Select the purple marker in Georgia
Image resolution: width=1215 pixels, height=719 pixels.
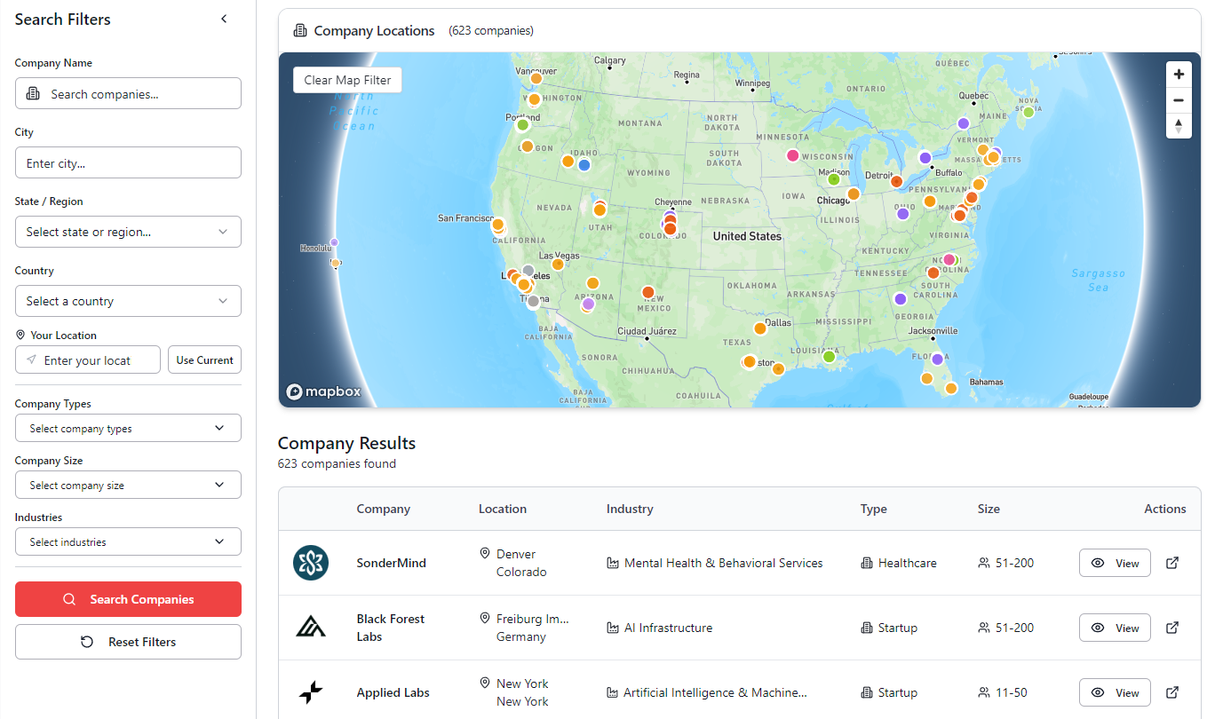click(x=900, y=299)
